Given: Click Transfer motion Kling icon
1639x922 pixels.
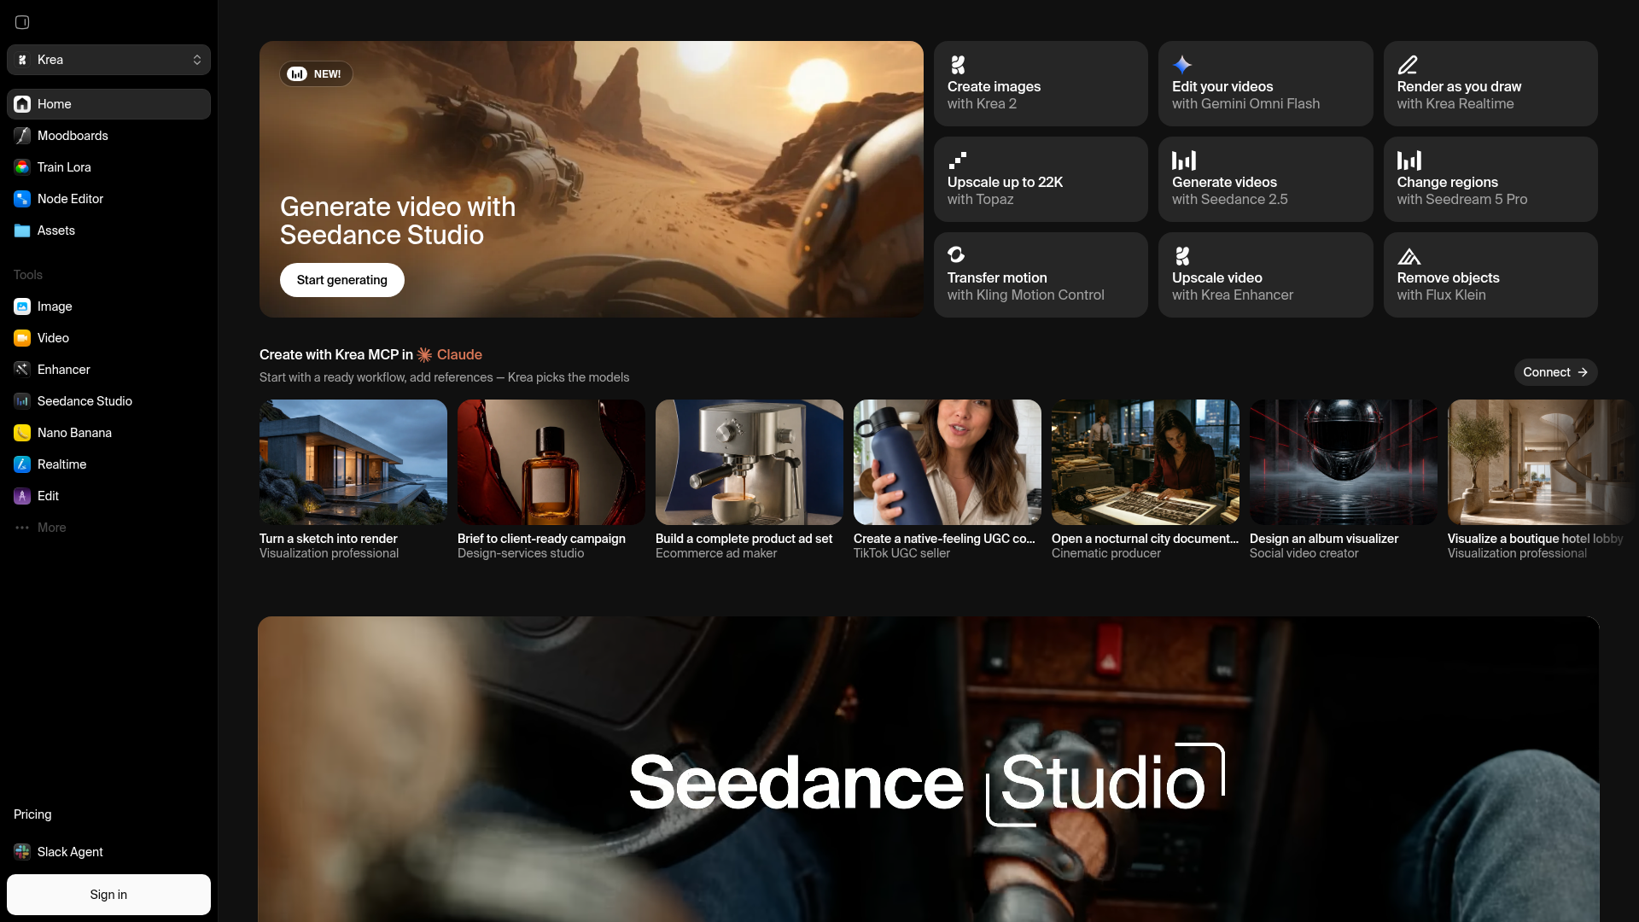Looking at the screenshot, I should tap(956, 255).
